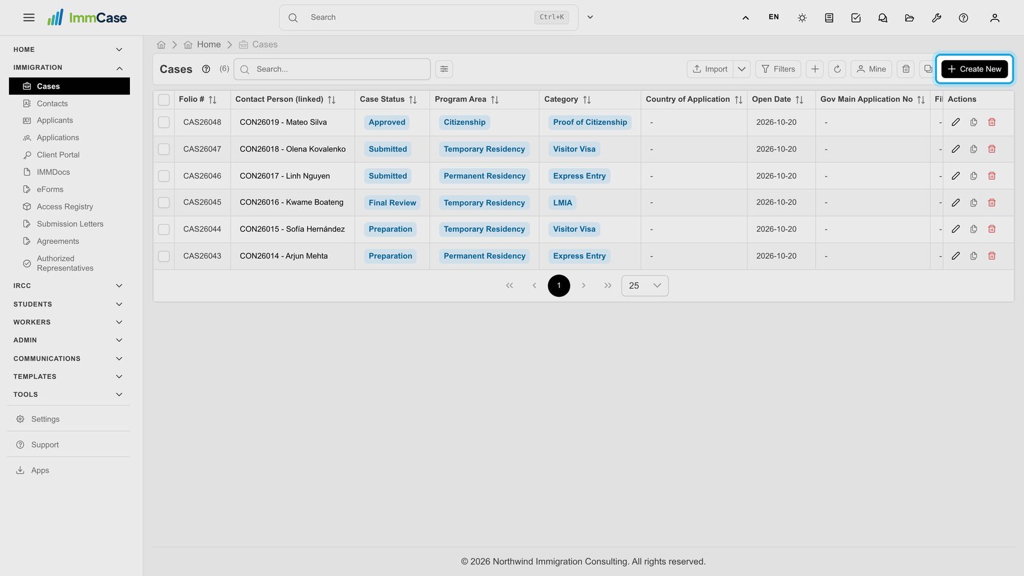Click the Cases help icon next to title
The height and width of the screenshot is (576, 1024).
[x=206, y=69]
